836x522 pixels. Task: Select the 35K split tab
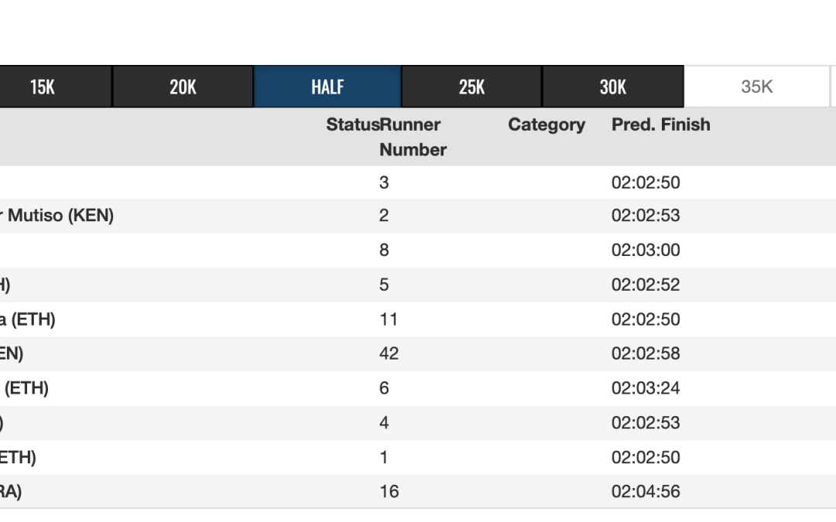click(x=756, y=87)
